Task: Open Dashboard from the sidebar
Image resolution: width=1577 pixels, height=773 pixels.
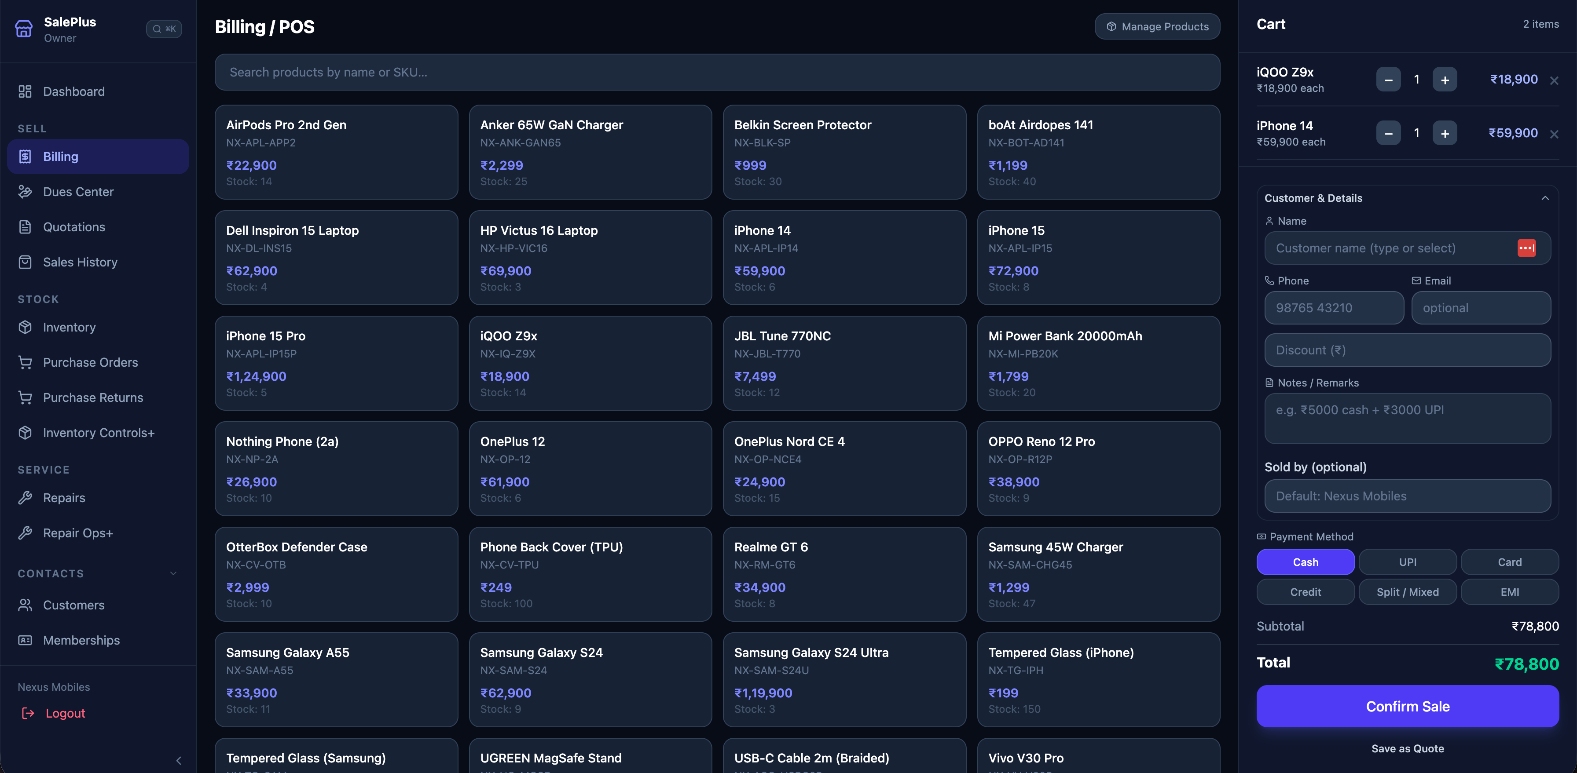Action: [73, 92]
